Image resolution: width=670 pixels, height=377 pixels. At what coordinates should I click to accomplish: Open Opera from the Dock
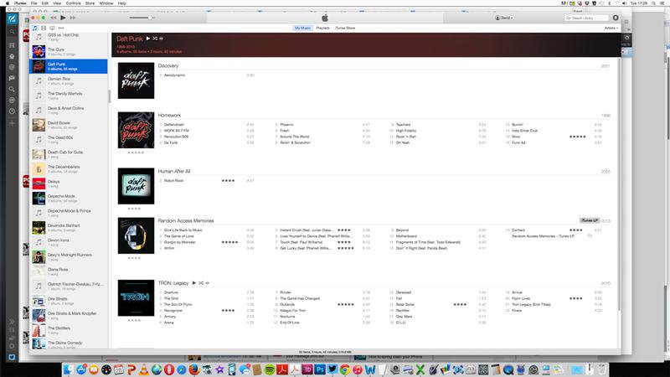(169, 369)
